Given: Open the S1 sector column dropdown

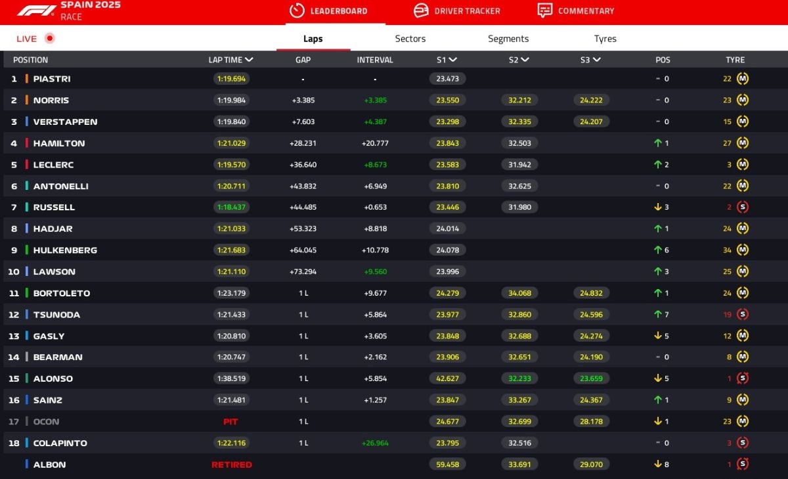Looking at the screenshot, I should 453,60.
